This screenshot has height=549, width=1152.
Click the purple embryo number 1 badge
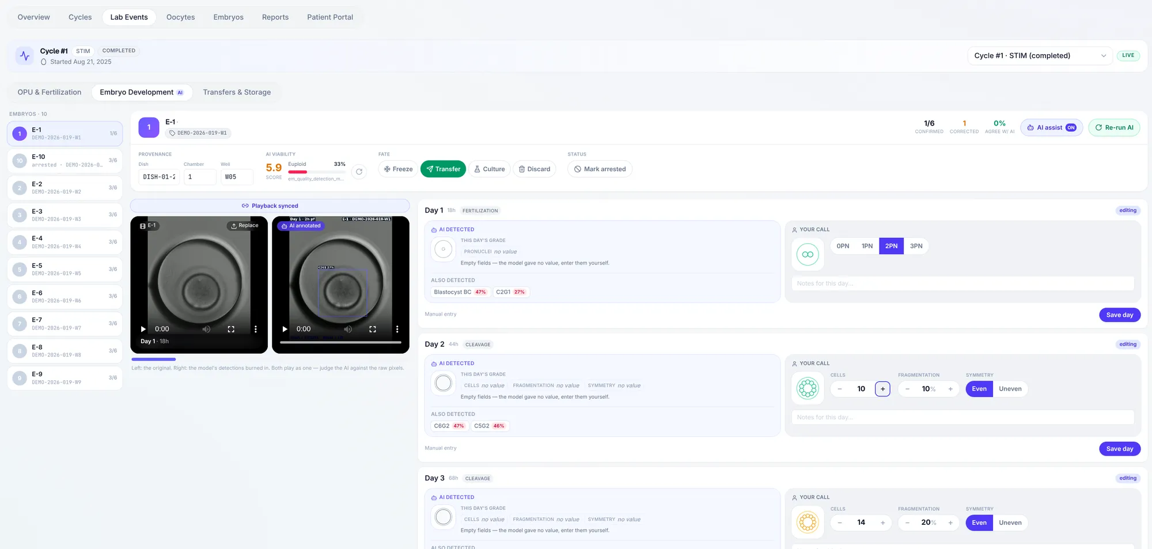[149, 127]
